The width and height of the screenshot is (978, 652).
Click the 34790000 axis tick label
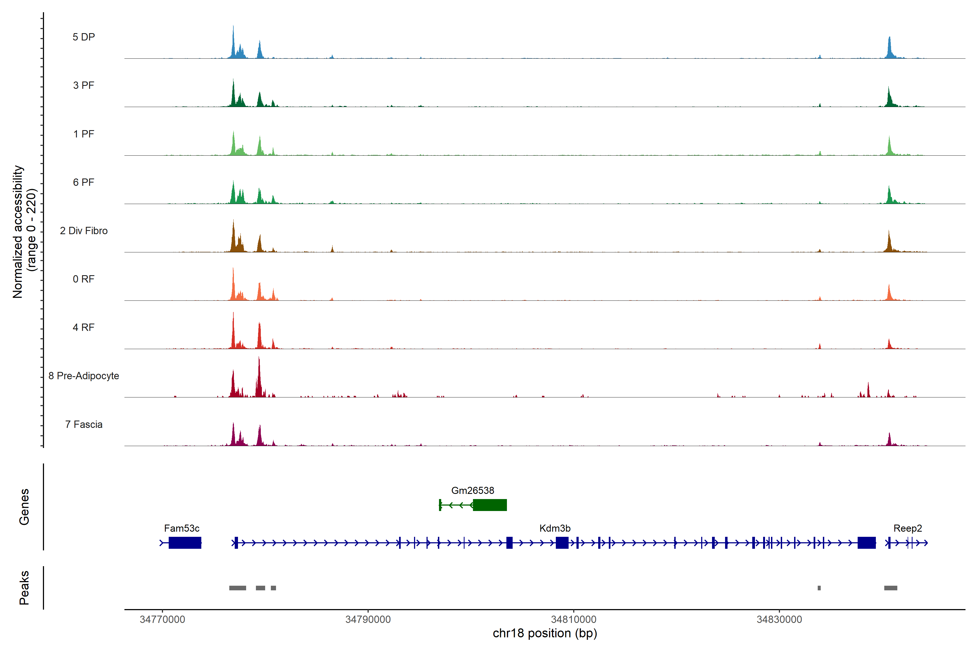(x=368, y=619)
